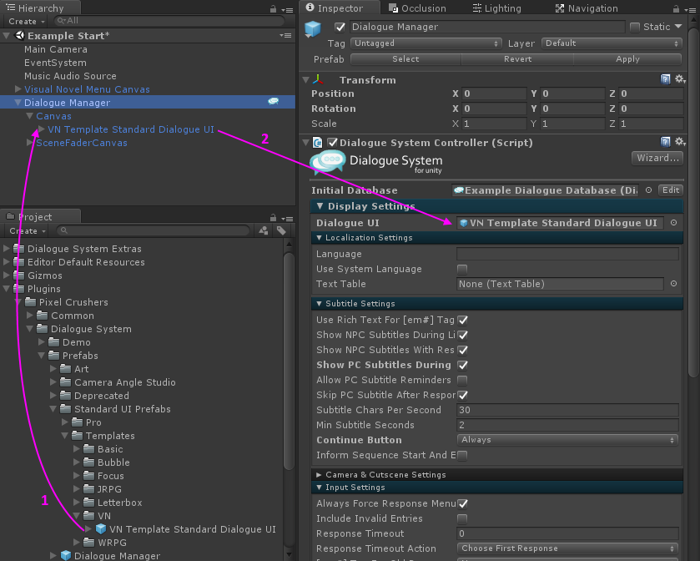Collapse the Display Settings foldout
Screen dimensions: 700x561
[320, 206]
